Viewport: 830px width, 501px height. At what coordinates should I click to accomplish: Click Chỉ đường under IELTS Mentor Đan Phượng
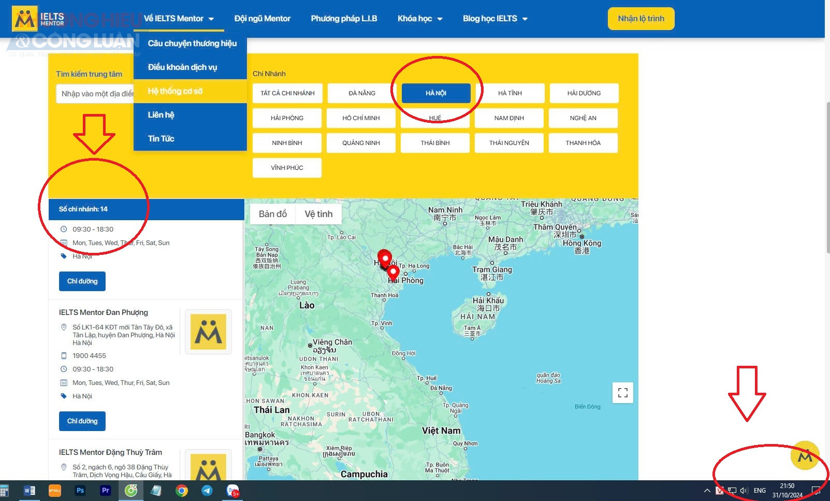pyautogui.click(x=82, y=421)
